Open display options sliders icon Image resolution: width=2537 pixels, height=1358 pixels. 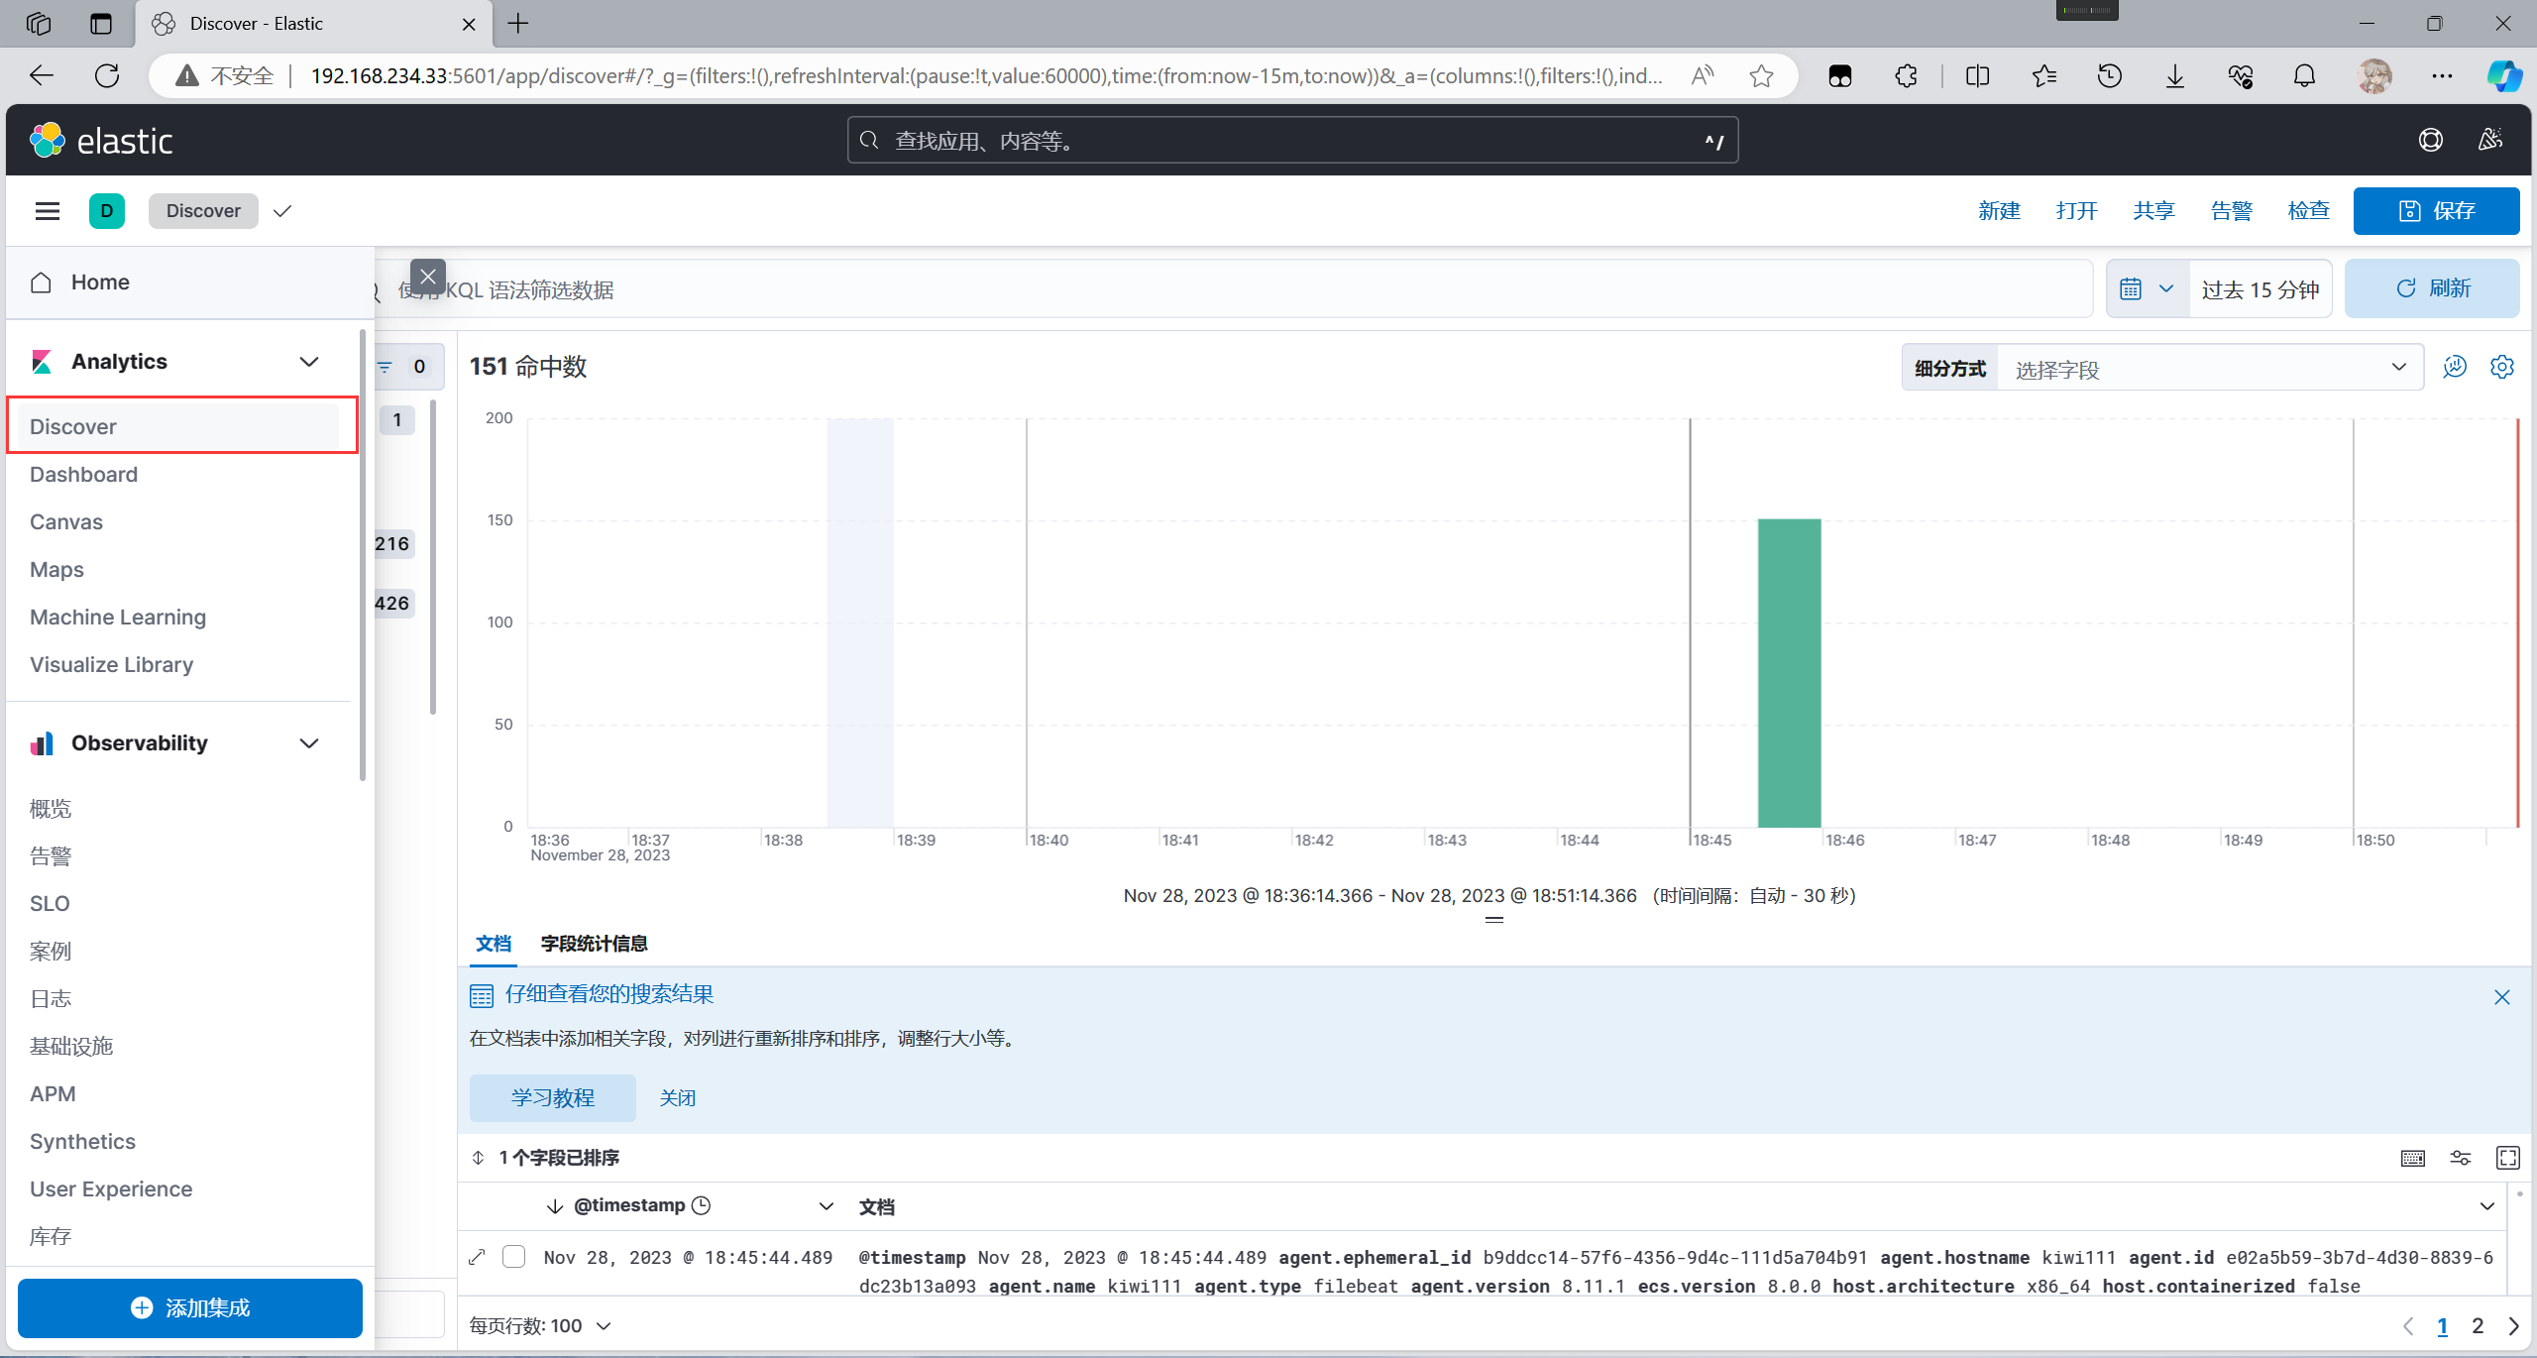[2460, 1158]
